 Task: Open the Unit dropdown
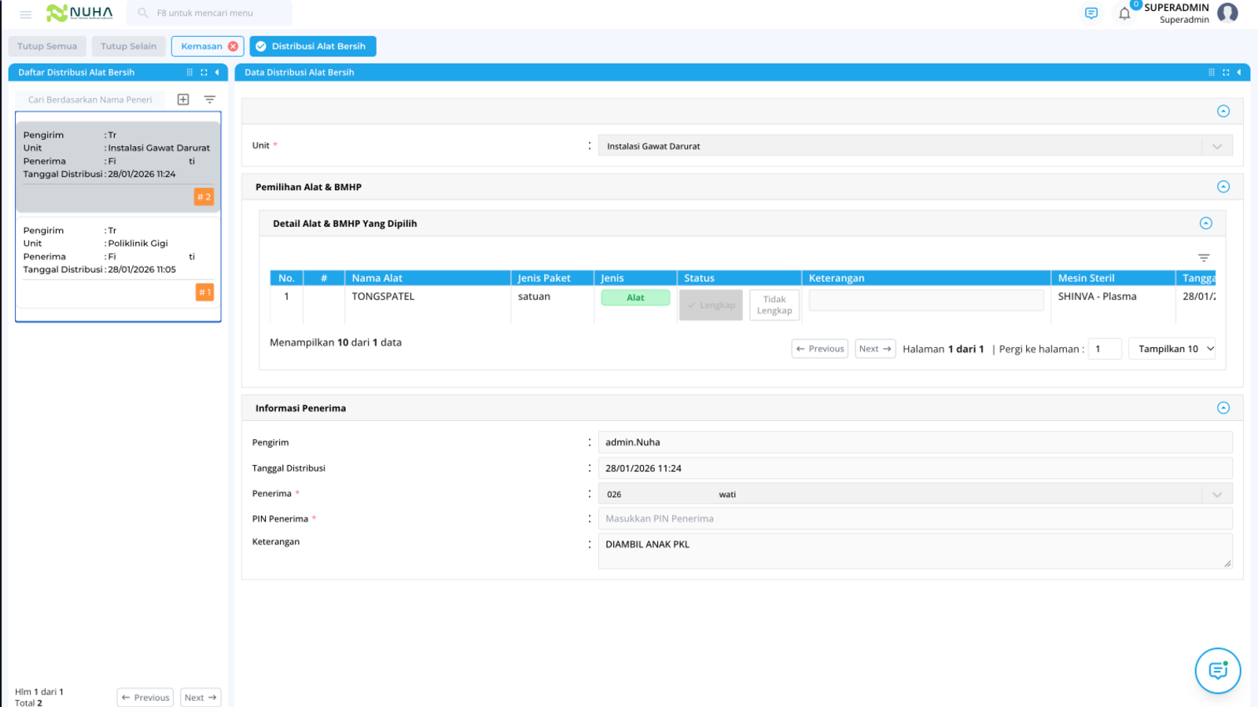click(x=915, y=146)
